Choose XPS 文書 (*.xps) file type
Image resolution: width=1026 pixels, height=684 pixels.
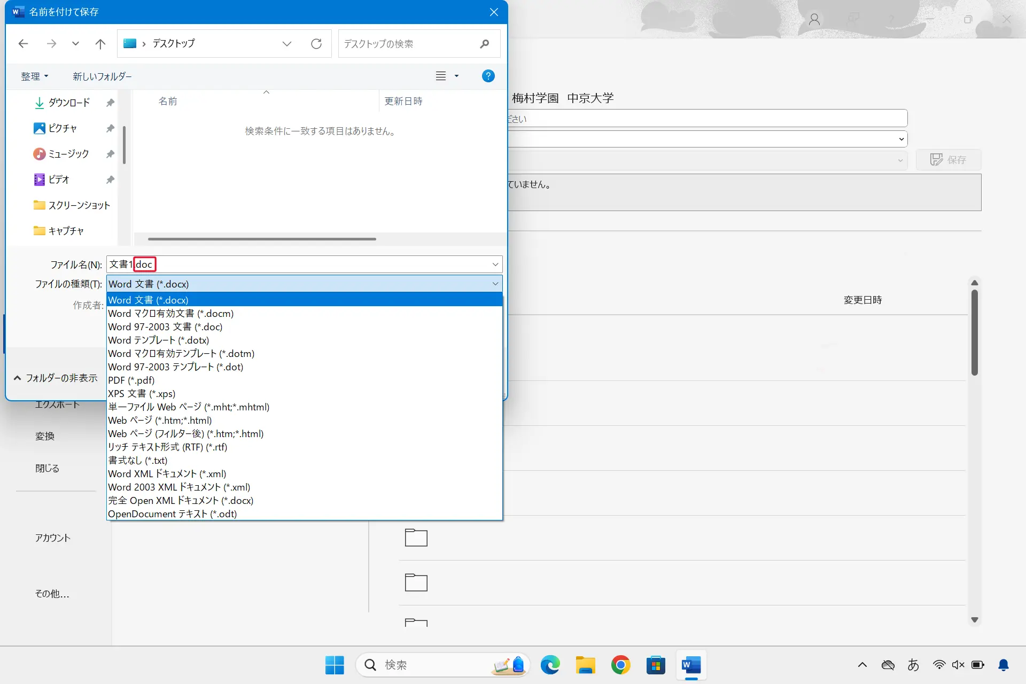tap(305, 393)
